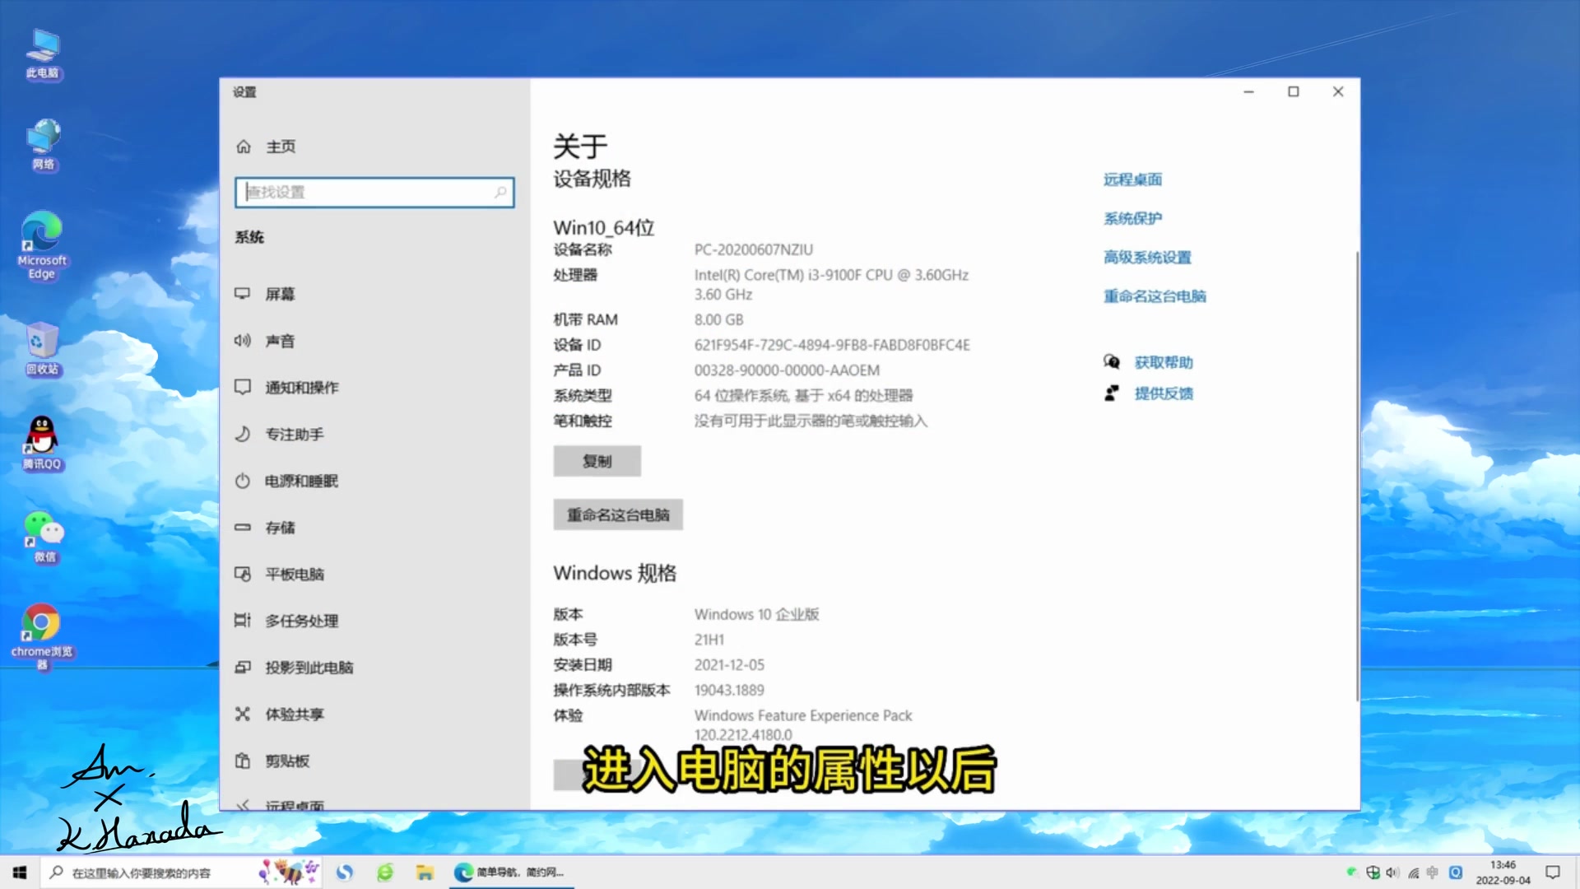Click the 主页 home icon
The image size is (1580, 889).
point(244,147)
